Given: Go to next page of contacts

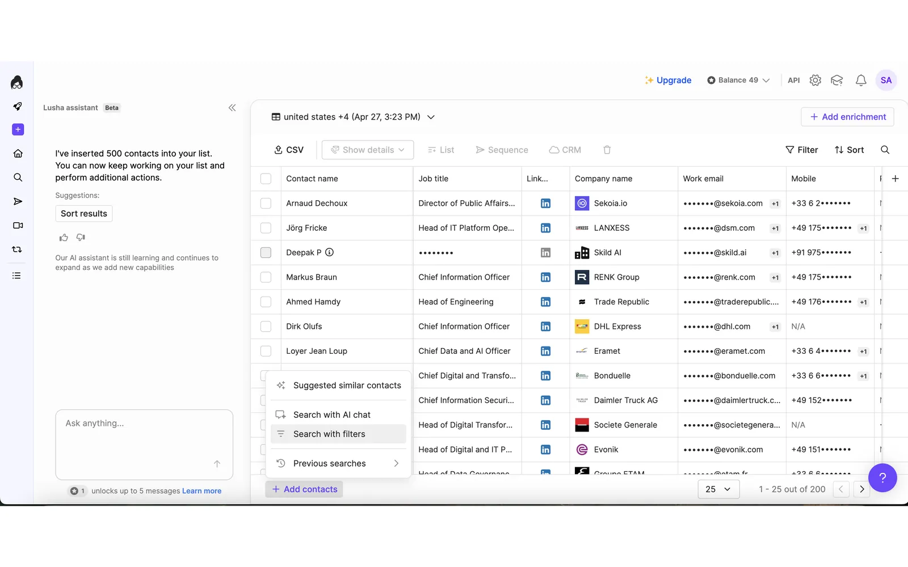Looking at the screenshot, I should (x=862, y=489).
